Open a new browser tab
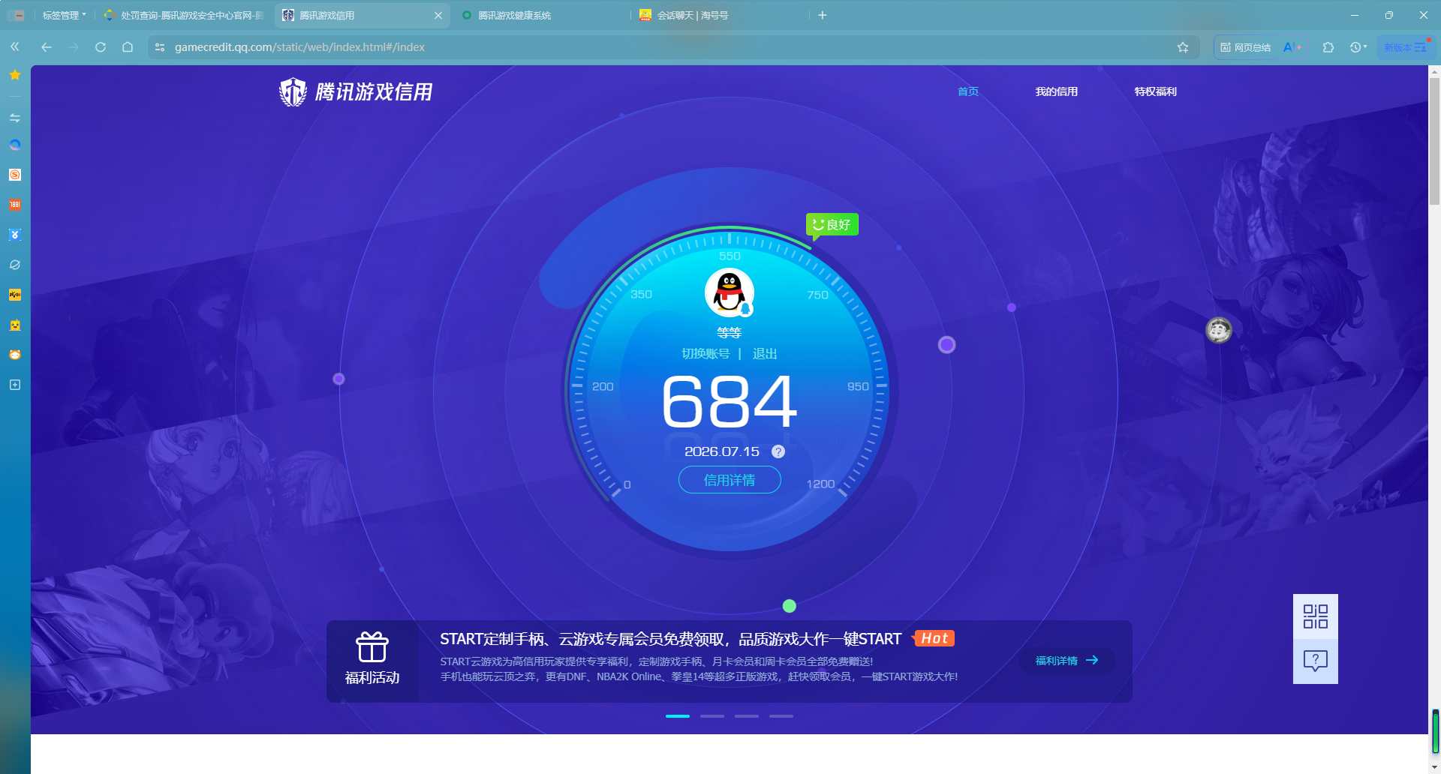The height and width of the screenshot is (774, 1441). (823, 15)
